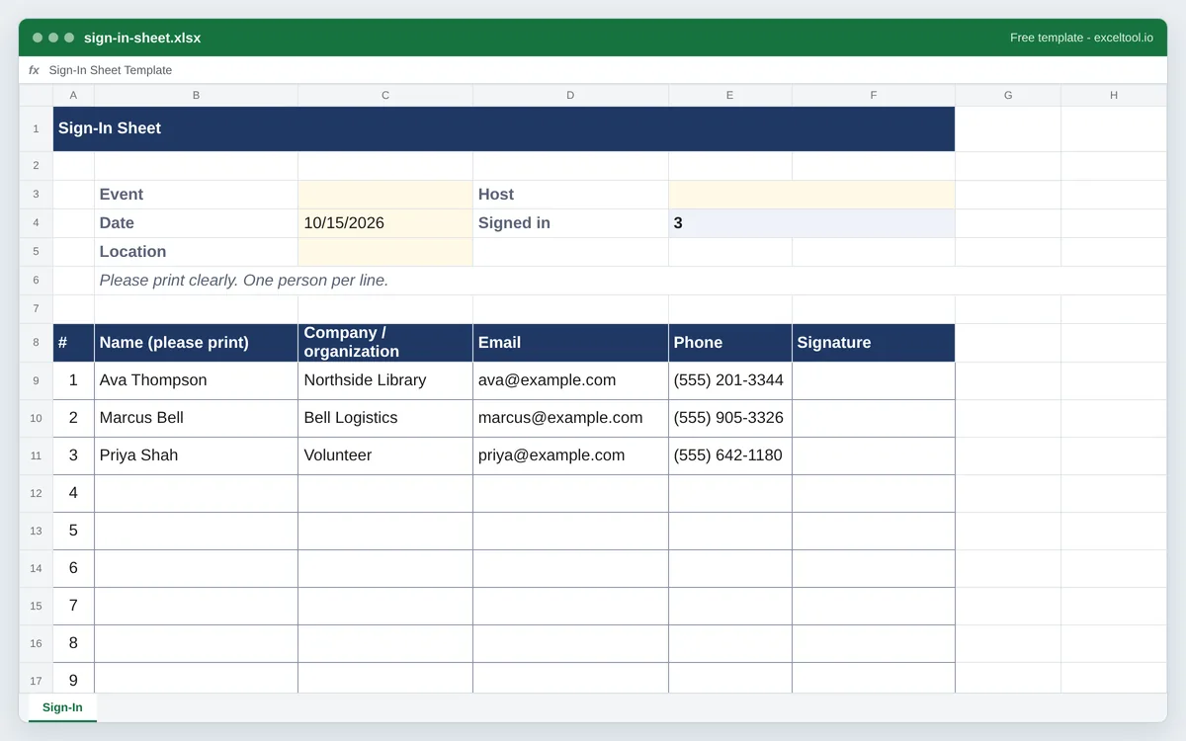The width and height of the screenshot is (1186, 741).
Task: Select the Company / organization heading
Action: click(x=385, y=343)
